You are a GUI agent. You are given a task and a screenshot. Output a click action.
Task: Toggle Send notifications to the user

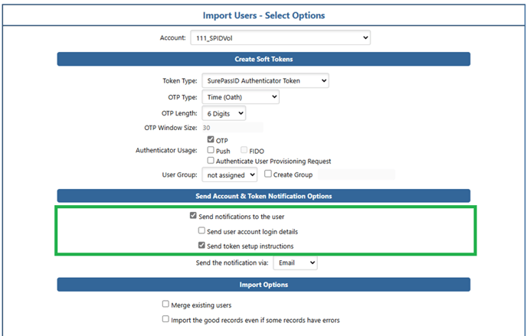coord(193,216)
